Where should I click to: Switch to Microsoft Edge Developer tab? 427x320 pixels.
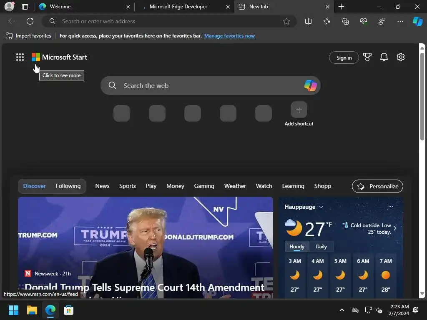(184, 7)
